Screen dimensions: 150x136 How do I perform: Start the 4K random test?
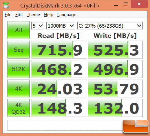(x=19, y=88)
